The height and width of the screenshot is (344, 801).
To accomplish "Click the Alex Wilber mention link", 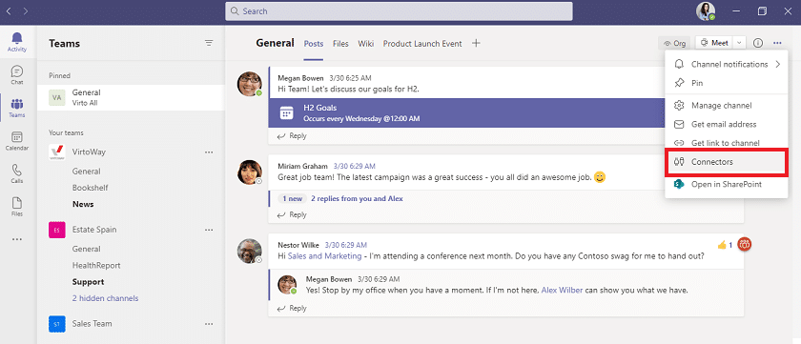I will pos(562,291).
